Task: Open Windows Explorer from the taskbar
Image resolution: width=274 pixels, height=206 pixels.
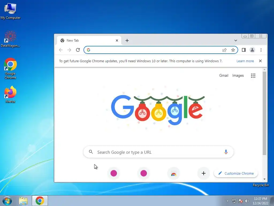Action: point(23,201)
